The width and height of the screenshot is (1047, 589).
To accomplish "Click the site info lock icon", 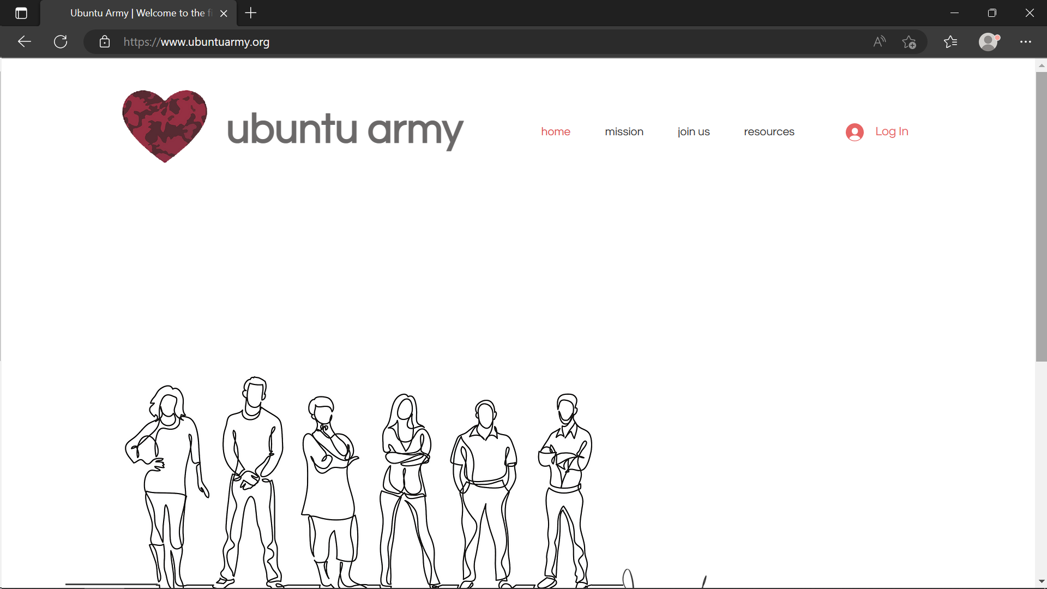I will (x=105, y=42).
